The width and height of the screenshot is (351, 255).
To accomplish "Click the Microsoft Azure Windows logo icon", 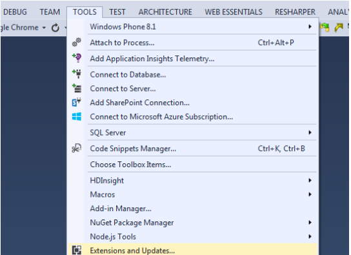I will click(77, 116).
